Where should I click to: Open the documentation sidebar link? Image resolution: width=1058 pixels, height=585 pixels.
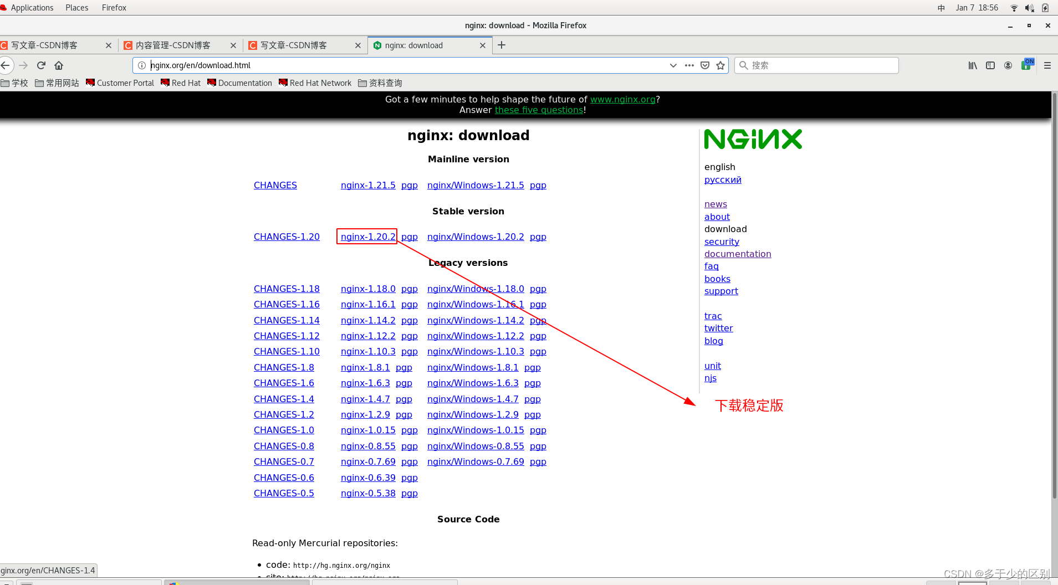pyautogui.click(x=738, y=254)
